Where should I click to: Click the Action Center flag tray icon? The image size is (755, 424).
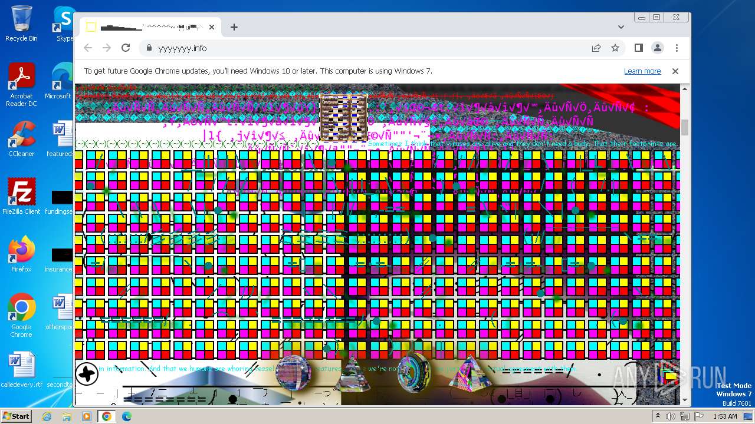[698, 416]
